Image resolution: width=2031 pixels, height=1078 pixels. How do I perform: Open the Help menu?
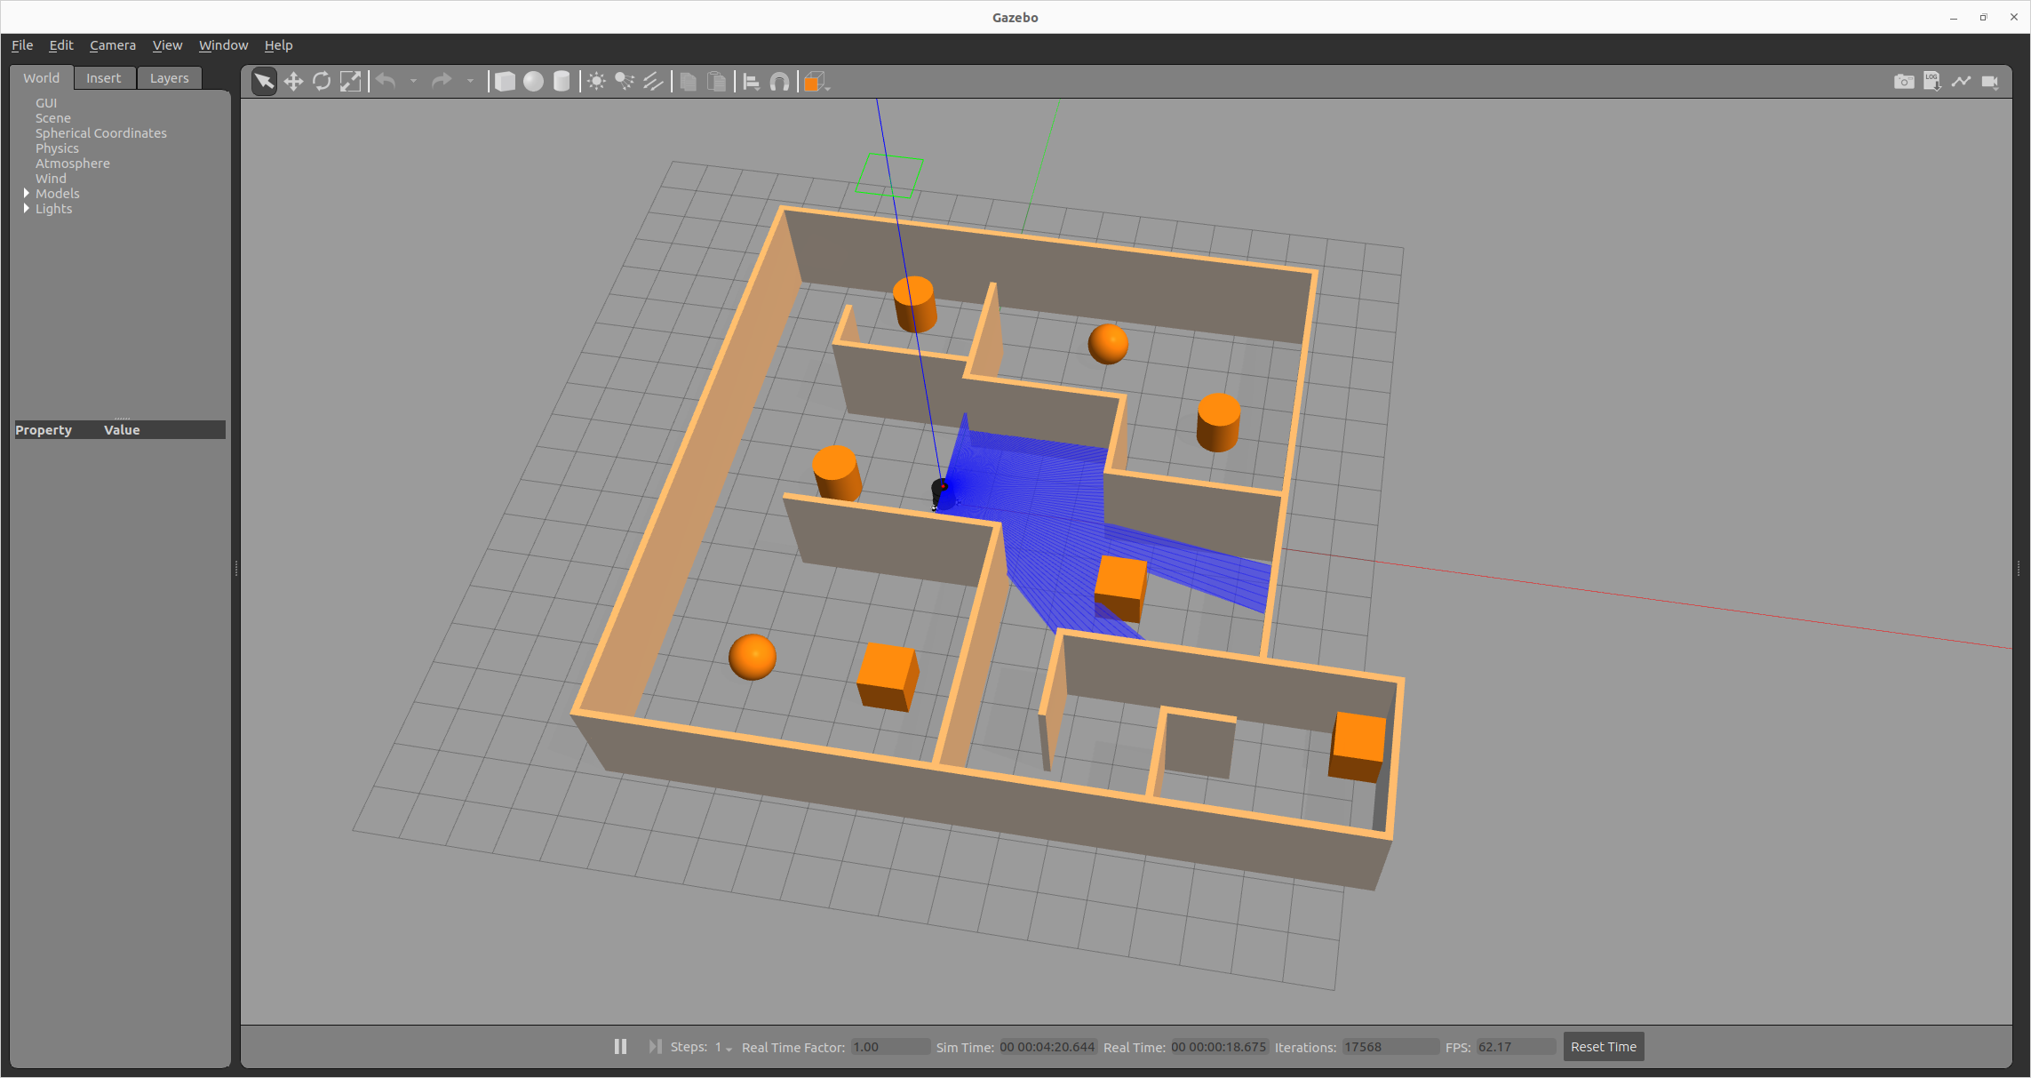point(278,45)
